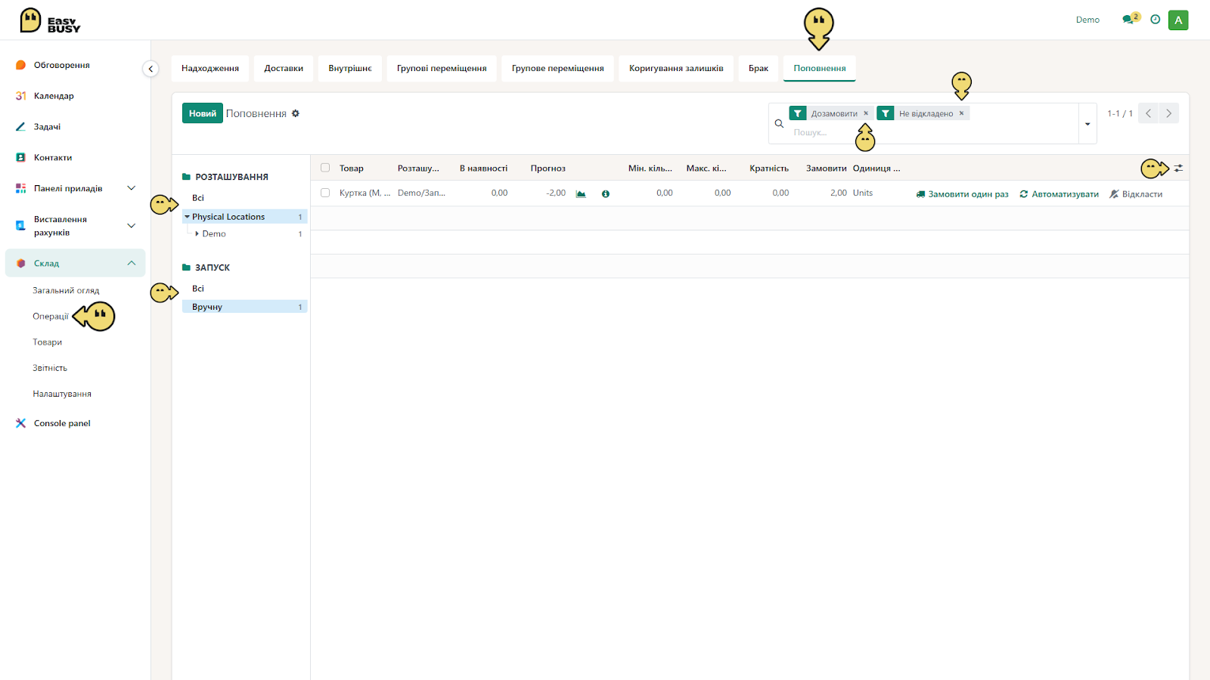Open the messages chat icon

[x=1128, y=20]
